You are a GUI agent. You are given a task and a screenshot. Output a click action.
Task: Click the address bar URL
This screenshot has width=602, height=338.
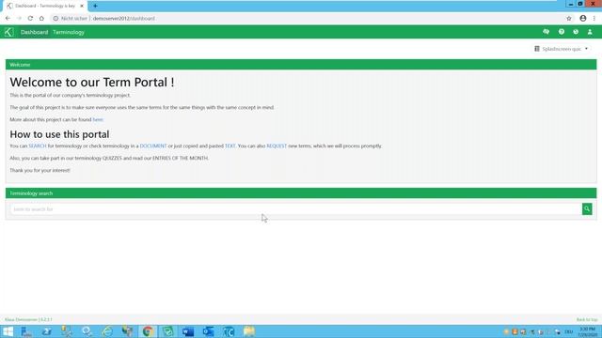pyautogui.click(x=123, y=19)
